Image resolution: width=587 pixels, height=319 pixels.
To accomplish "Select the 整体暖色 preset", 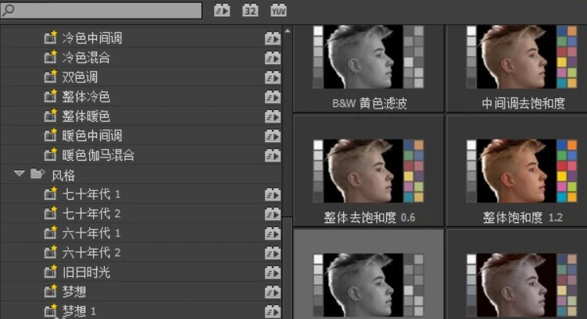I will click(x=86, y=115).
